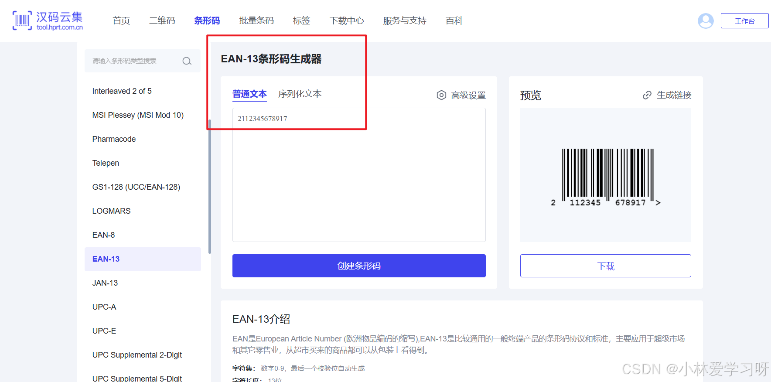Select the UPC-E barcode type
This screenshot has height=382, width=771.
pyautogui.click(x=143, y=331)
